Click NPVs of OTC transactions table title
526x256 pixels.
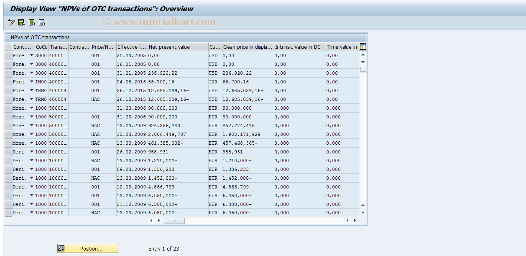tap(40, 37)
